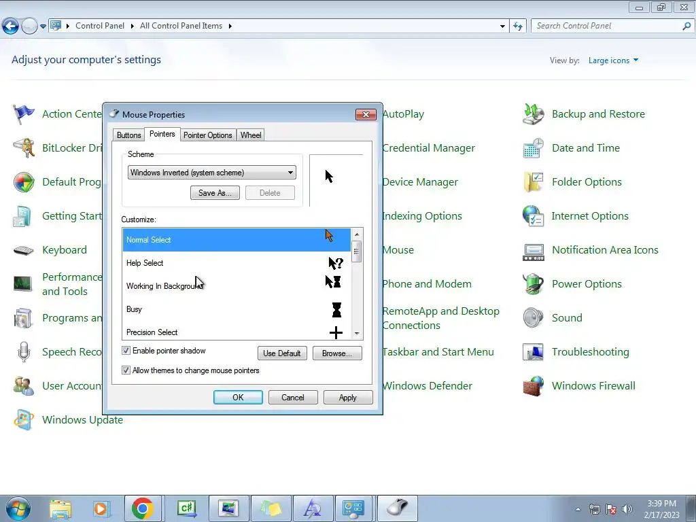Viewport: 696px width, 522px height.
Task: Open Performance Information and Tools icon
Action: point(24,284)
